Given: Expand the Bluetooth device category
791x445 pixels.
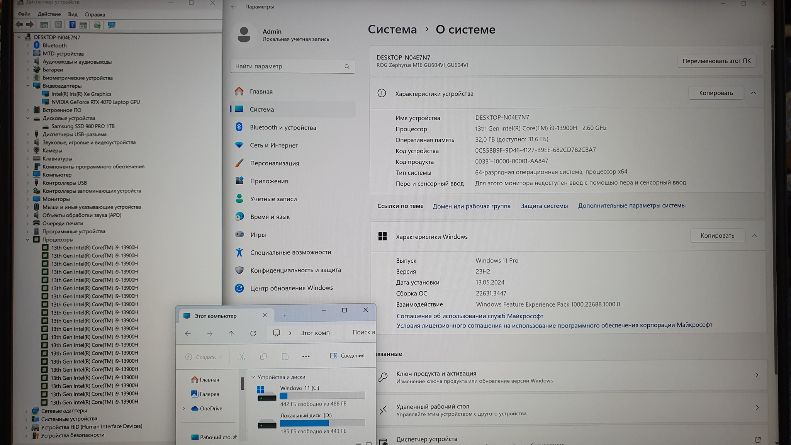Looking at the screenshot, I should 28,46.
